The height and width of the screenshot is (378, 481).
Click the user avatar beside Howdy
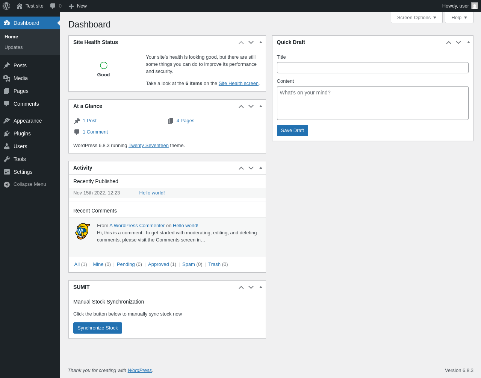[475, 6]
